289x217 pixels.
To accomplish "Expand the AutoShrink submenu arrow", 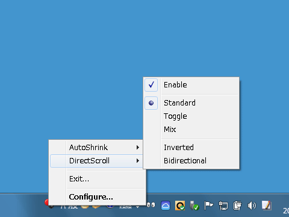I will 138,148.
